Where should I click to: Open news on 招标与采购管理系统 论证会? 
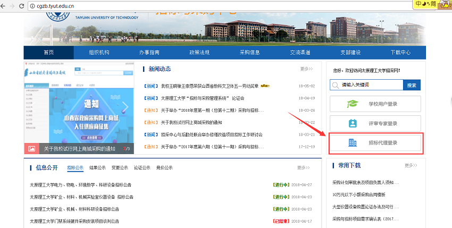pos(203,98)
